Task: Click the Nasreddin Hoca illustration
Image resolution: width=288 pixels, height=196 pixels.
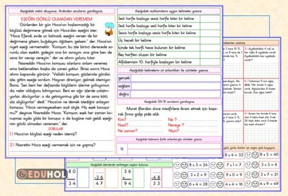Action: (109, 29)
